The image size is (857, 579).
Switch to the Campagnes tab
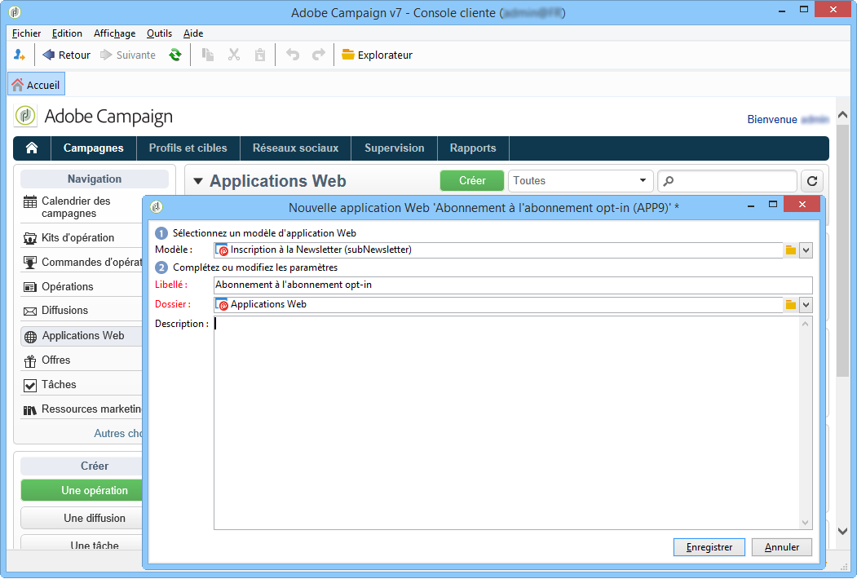pos(94,148)
